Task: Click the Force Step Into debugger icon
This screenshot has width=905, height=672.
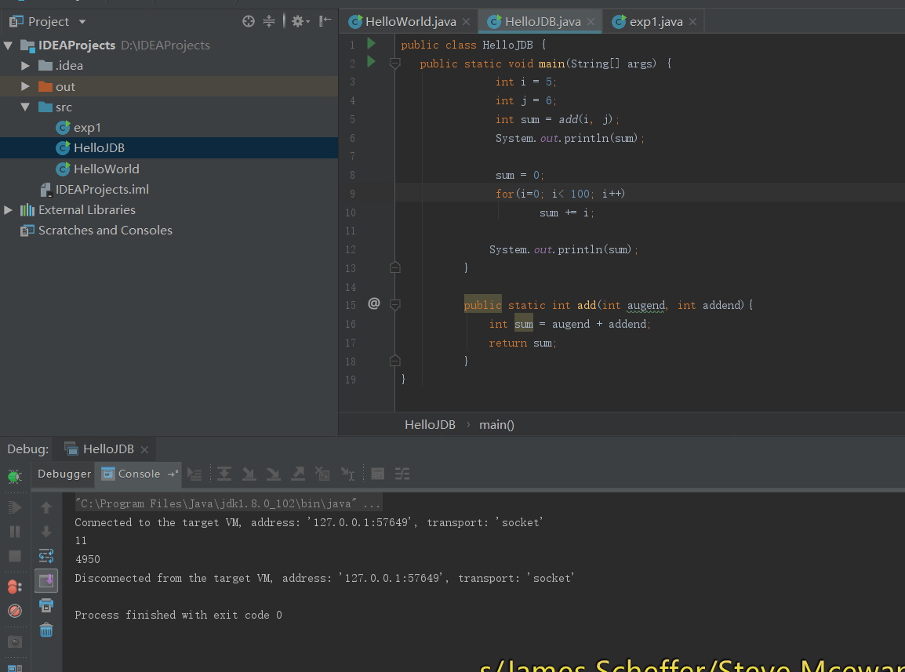Action: tap(273, 474)
